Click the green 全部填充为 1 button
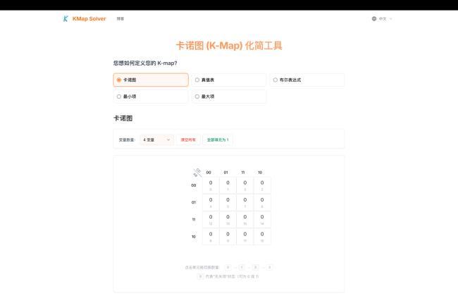Image resolution: width=458 pixels, height=296 pixels. click(x=218, y=140)
